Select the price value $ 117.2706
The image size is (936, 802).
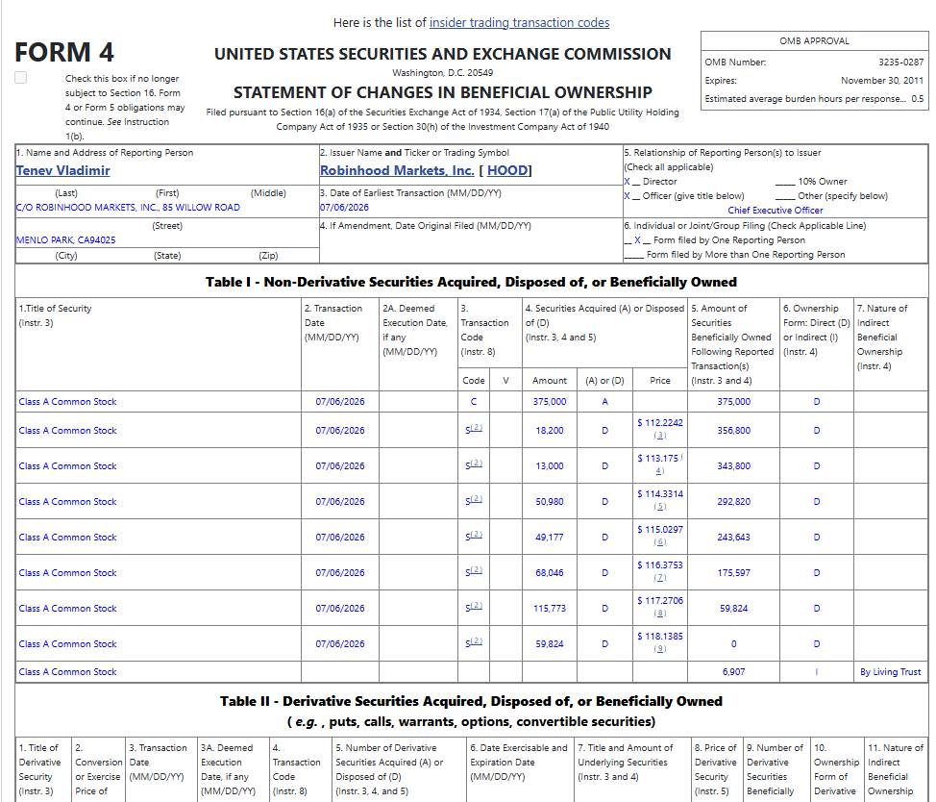tap(659, 601)
